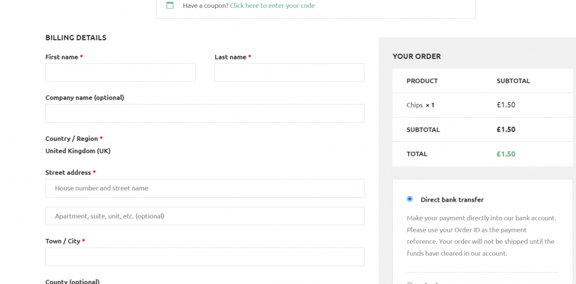This screenshot has height=284, width=576.
Task: Click into the Last name text box
Action: click(x=289, y=73)
